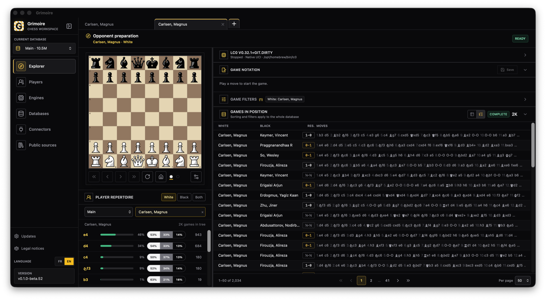Open the Players section
Viewport: 546px width, 300px height.
[x=44, y=82]
